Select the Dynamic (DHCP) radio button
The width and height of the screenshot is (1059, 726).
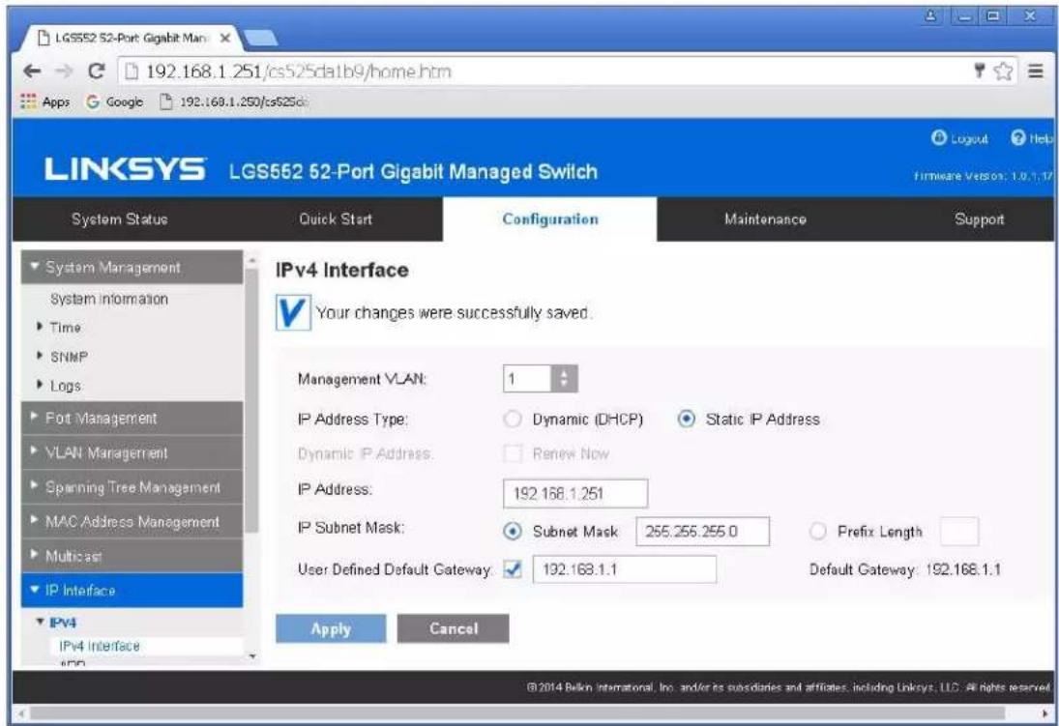pyautogui.click(x=513, y=420)
